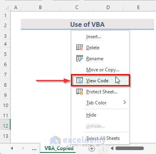Open hidden sheet tabs via ellipsis
The image size is (156, 154).
pyautogui.click(x=34, y=149)
